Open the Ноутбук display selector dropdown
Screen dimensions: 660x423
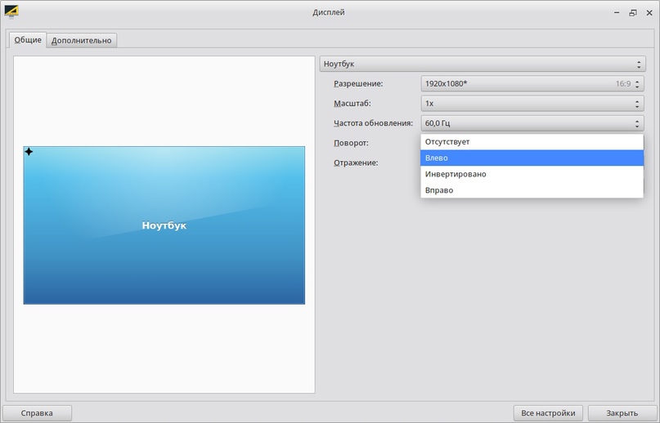click(482, 64)
